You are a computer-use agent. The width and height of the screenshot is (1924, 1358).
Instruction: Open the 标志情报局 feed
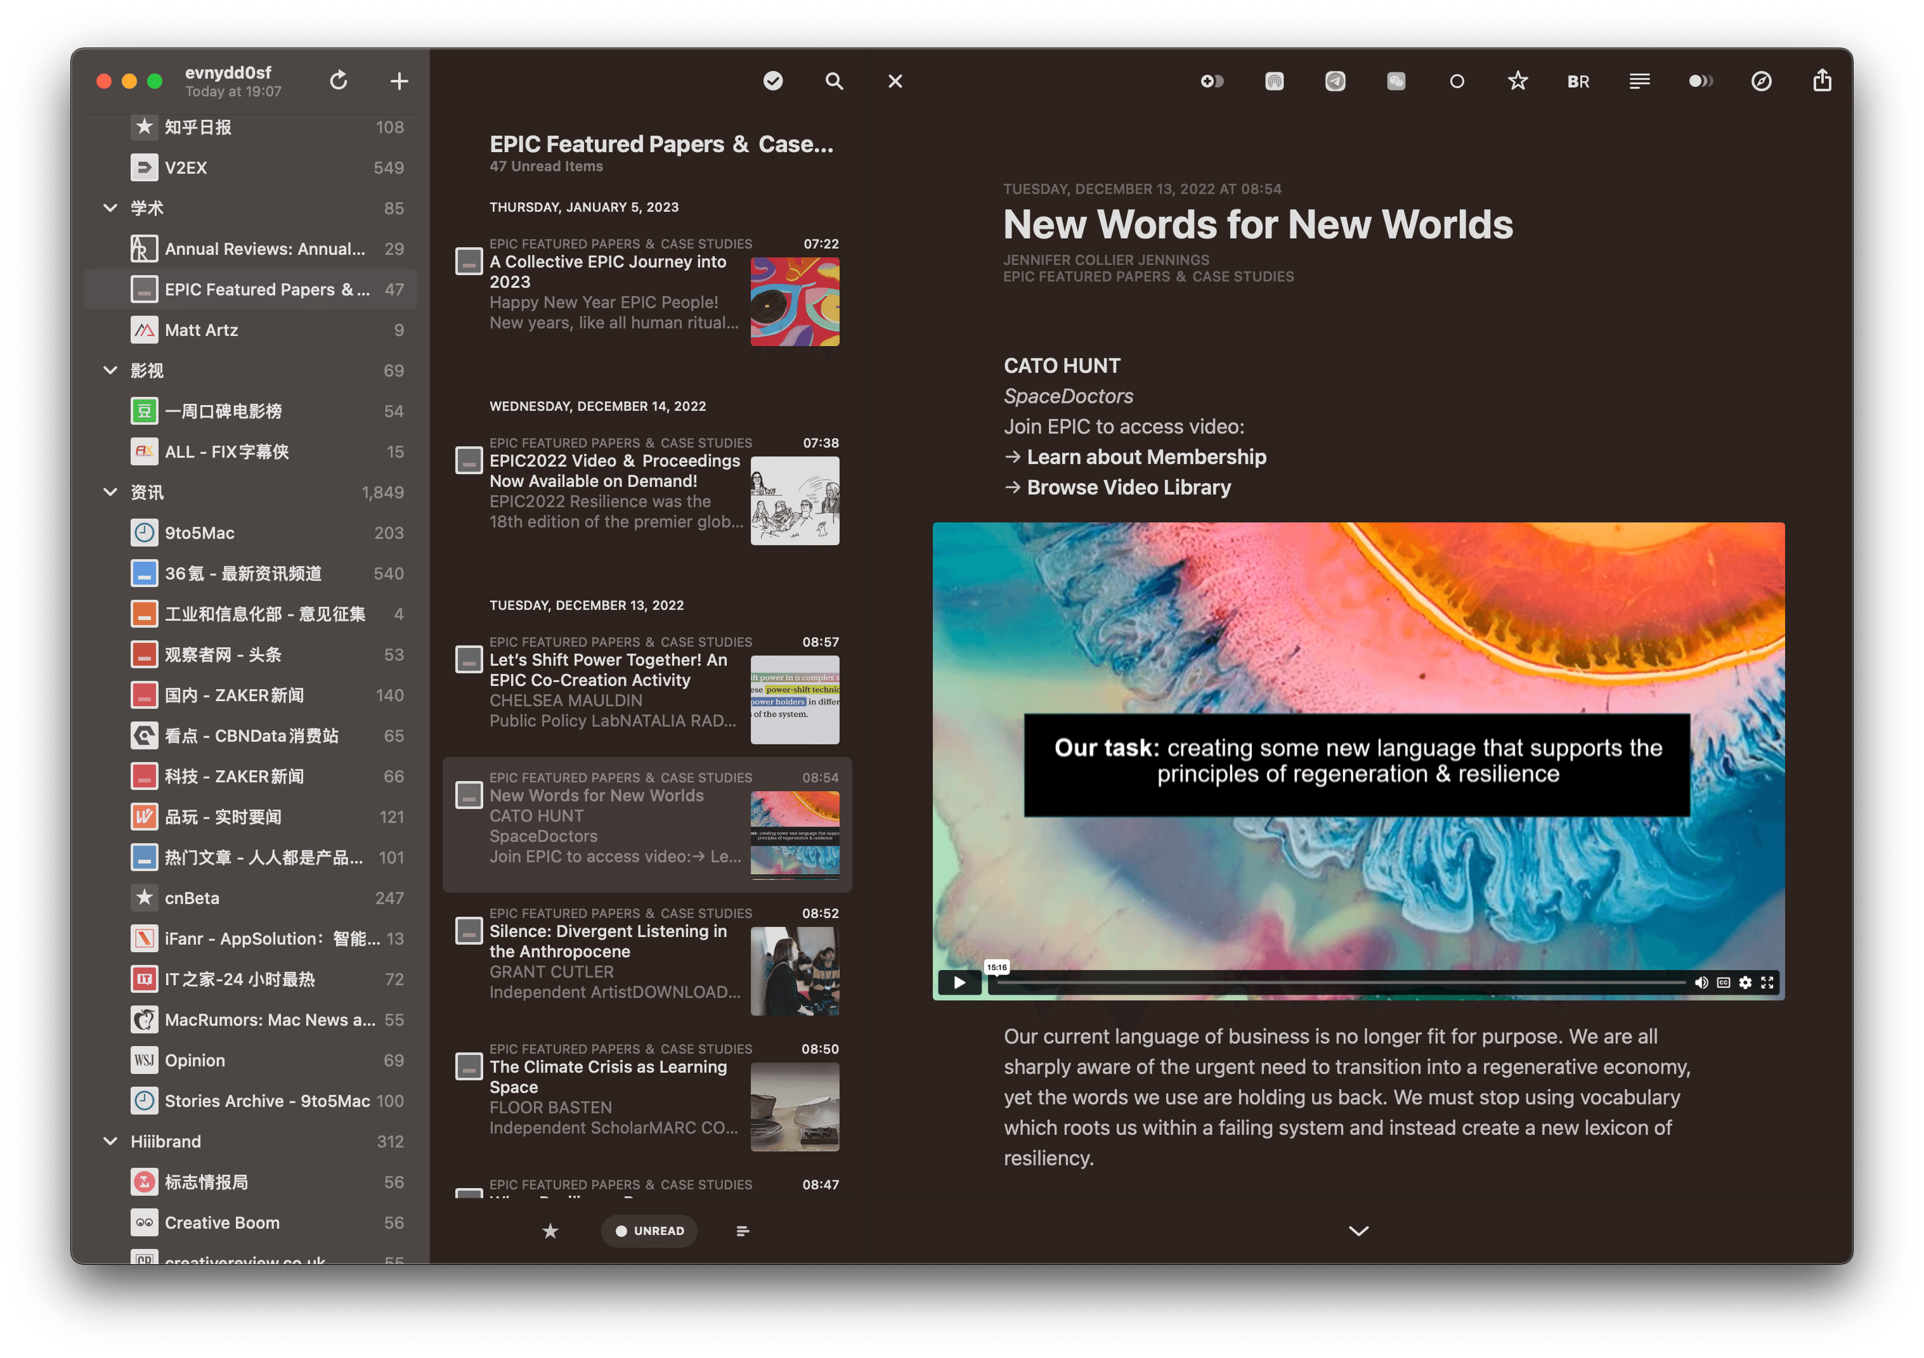click(250, 1181)
